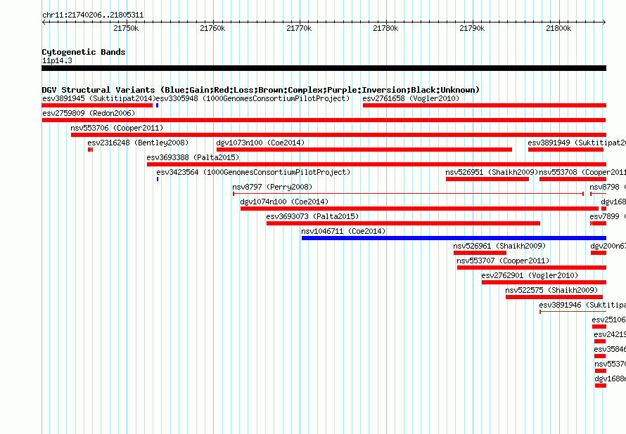Click the red bar under esv3693073 (Palta2015)
Image resolution: width=626 pixels, height=434 pixels.
coord(403,223)
